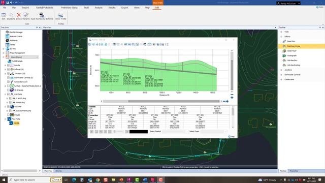This screenshot has height=183, width=325.
Task: Select Green Roof tool in Toolbox
Action: pos(289,51)
